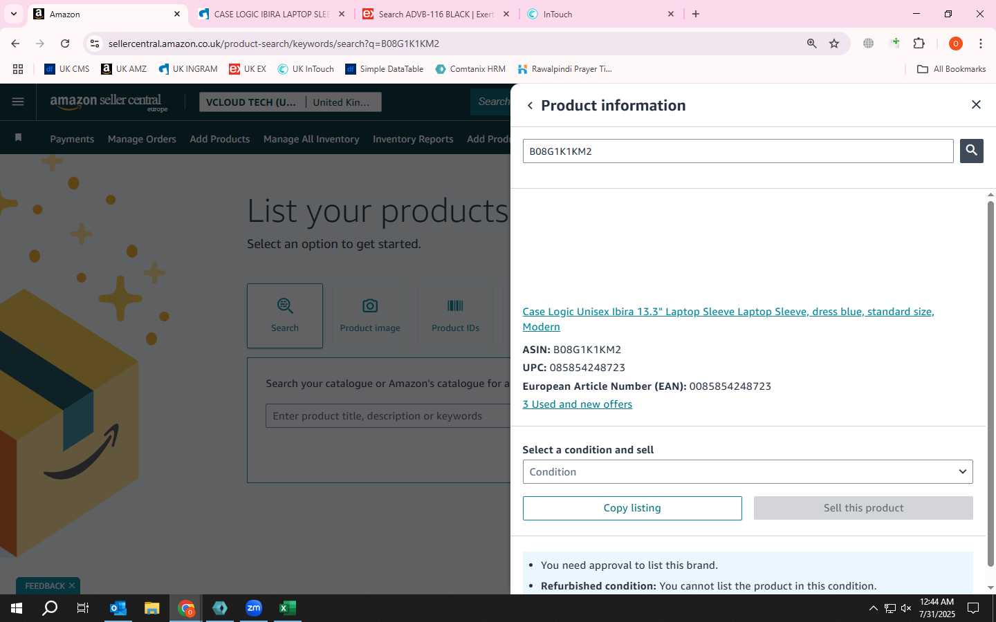Open the Simple DataTable bookmark

385,69
